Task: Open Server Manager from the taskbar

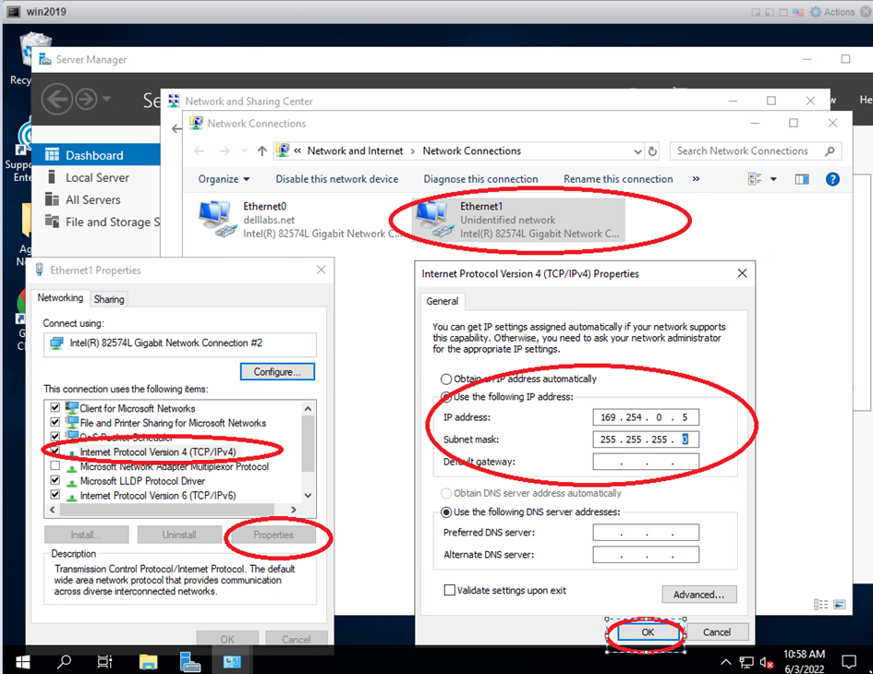Action: pyautogui.click(x=190, y=661)
